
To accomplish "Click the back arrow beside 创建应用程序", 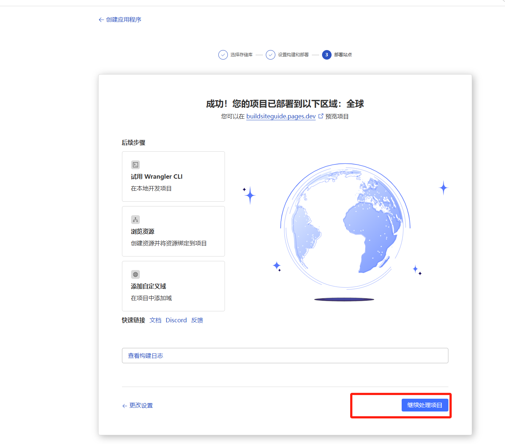I will [x=101, y=19].
